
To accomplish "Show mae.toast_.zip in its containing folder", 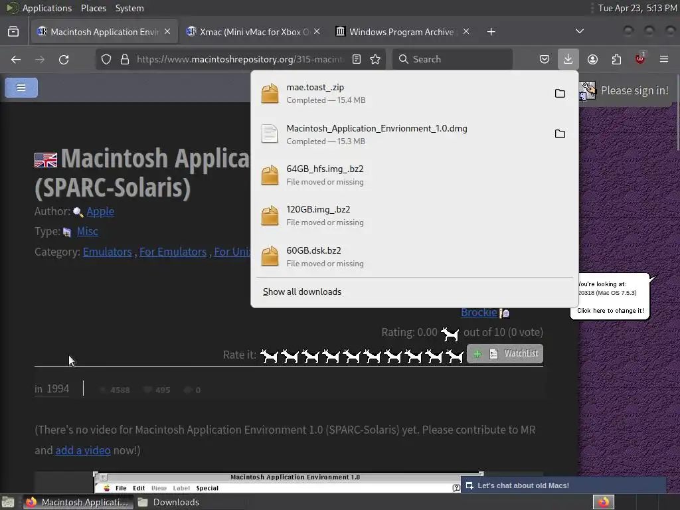I will click(560, 93).
